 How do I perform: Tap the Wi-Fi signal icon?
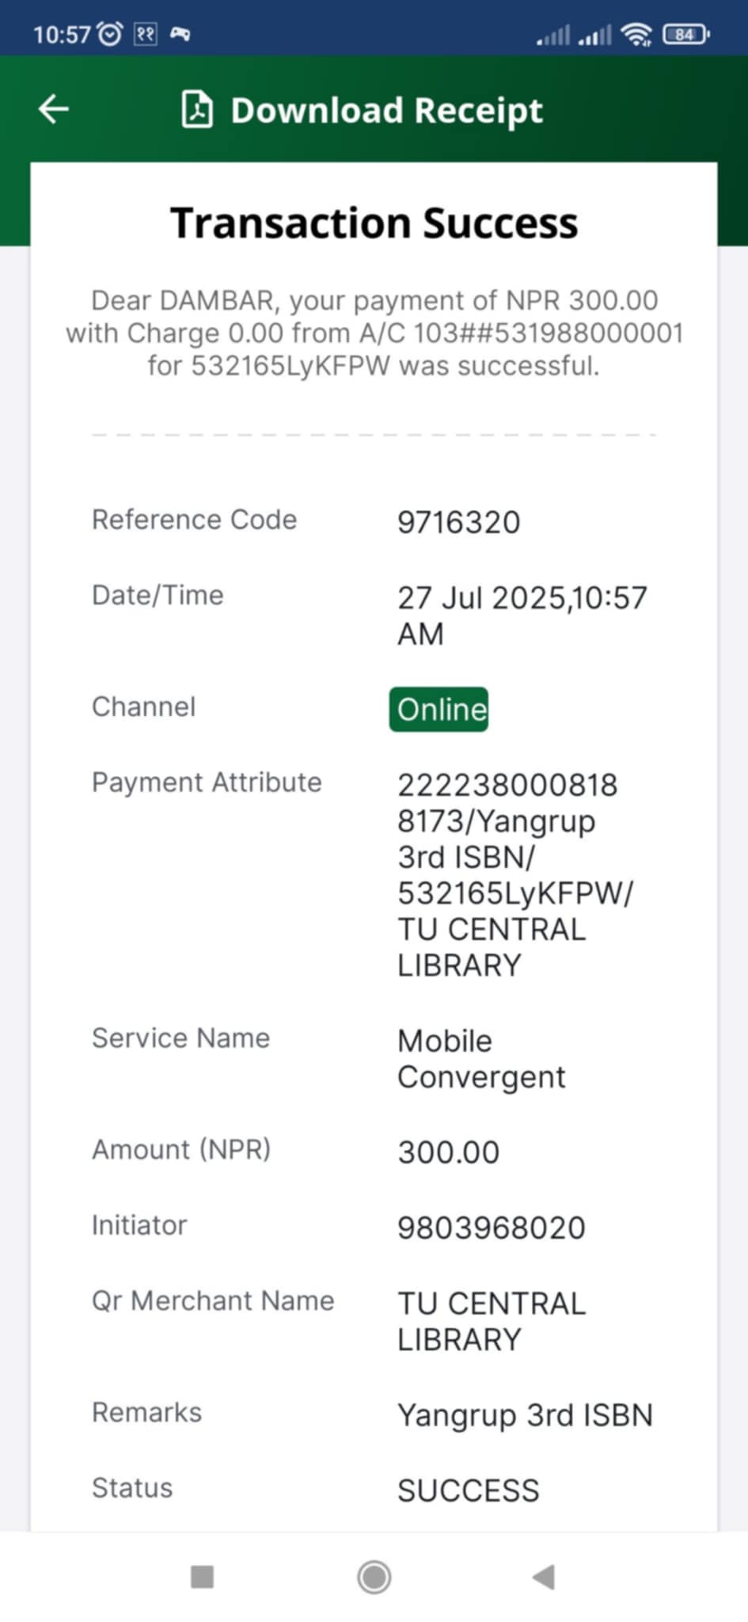click(636, 34)
